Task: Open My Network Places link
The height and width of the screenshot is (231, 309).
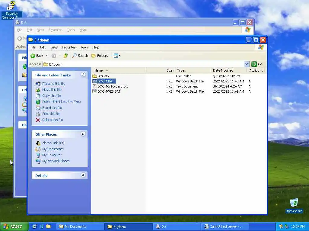Action: 56,161
